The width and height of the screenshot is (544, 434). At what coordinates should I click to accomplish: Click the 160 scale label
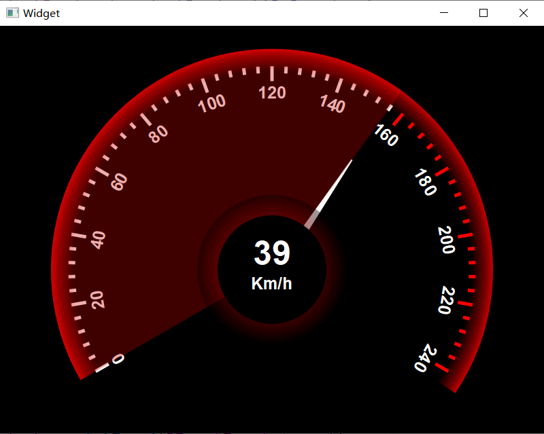[x=386, y=135]
